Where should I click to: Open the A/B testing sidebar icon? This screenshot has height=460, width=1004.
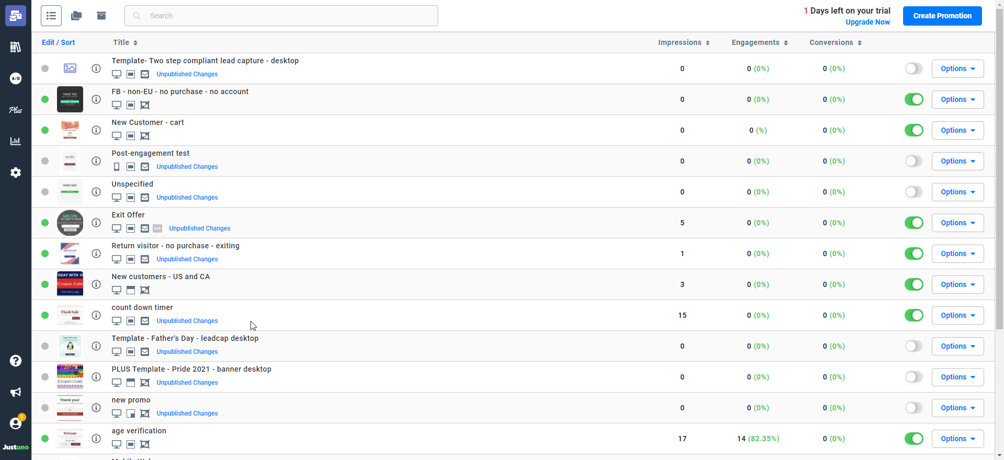point(16,78)
